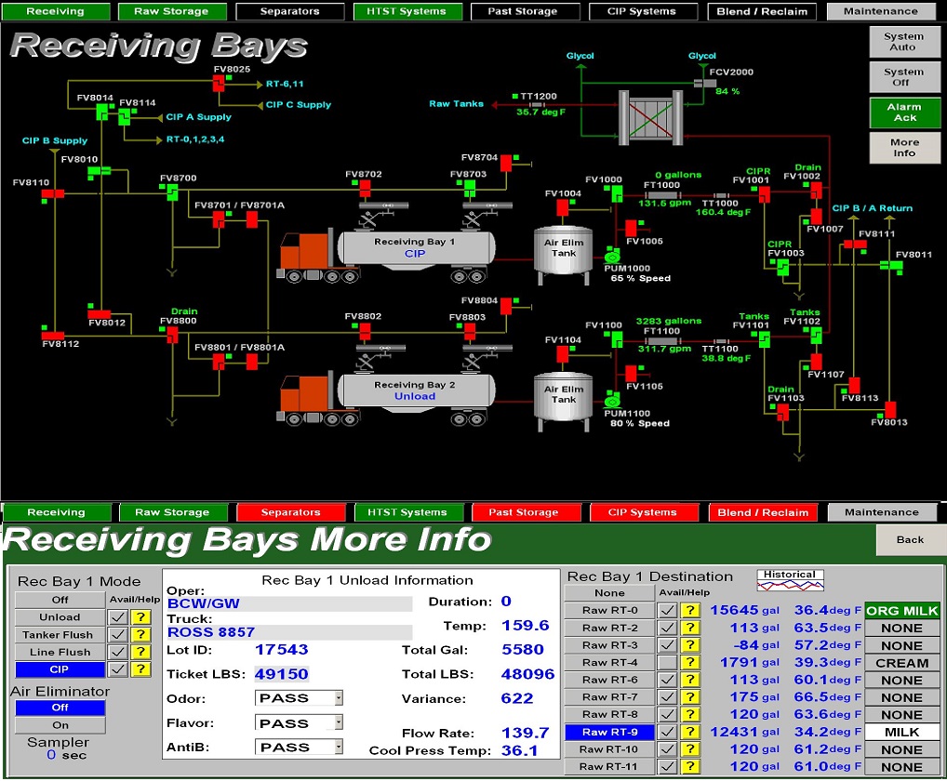Select Raw RT-9 as destination
Screen dimensions: 947x781
click(609, 732)
